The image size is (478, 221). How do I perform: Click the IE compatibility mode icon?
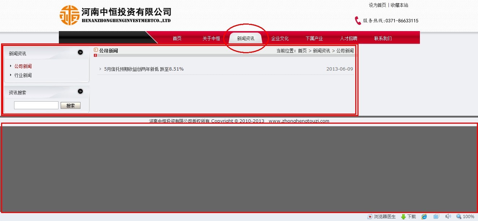(424, 217)
